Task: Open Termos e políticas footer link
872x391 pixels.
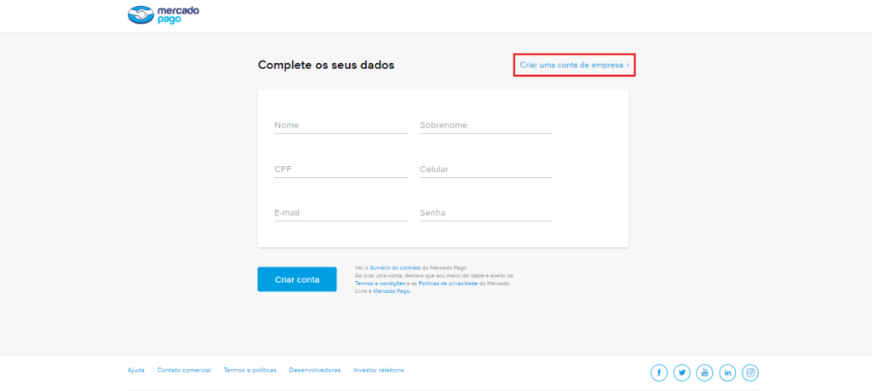Action: [x=250, y=370]
